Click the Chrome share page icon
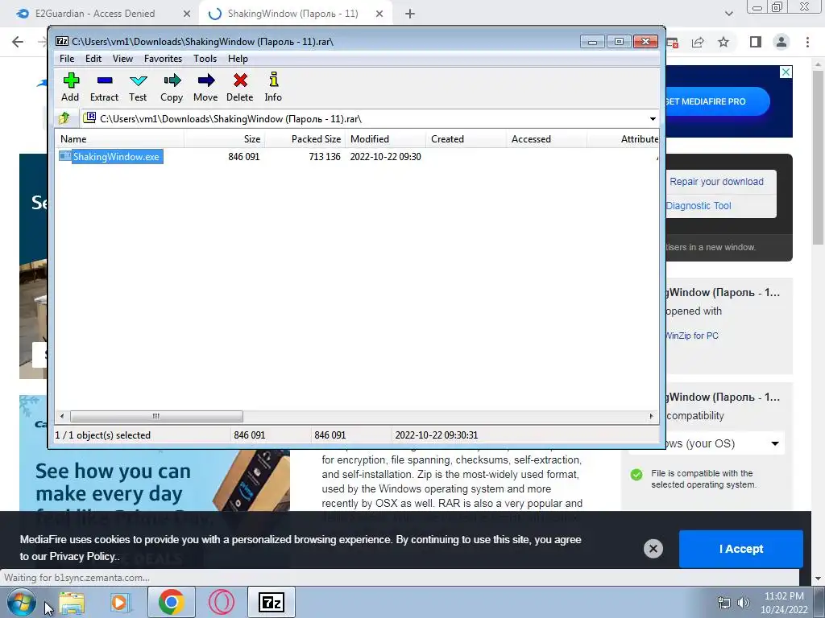This screenshot has height=618, width=825. pos(698,42)
